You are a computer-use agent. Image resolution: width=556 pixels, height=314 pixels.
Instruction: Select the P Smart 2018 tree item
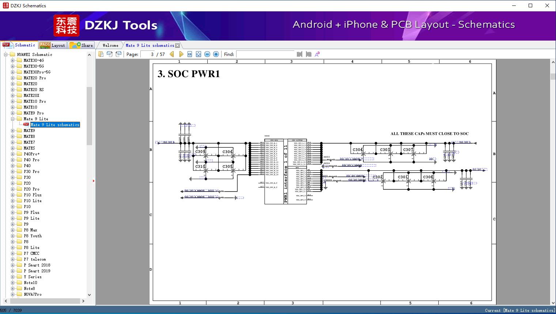37,265
